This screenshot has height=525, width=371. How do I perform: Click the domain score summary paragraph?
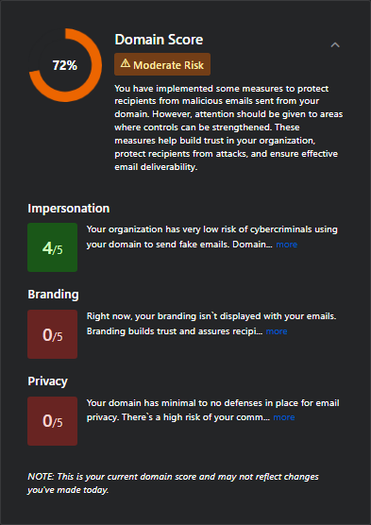pyautogui.click(x=228, y=127)
